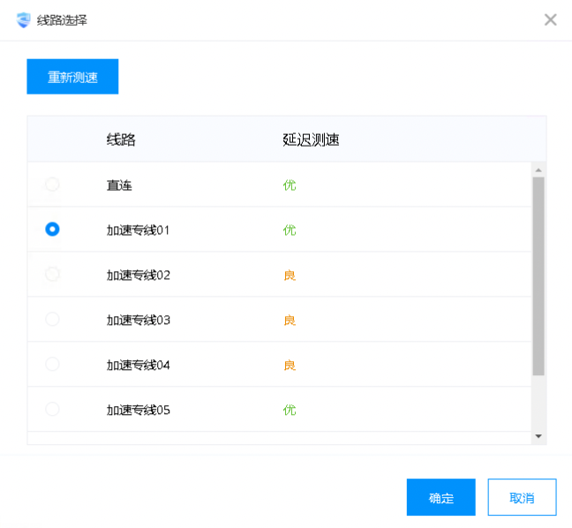Click the 加速专线05 label
This screenshot has height=528, width=572.
click(x=139, y=410)
